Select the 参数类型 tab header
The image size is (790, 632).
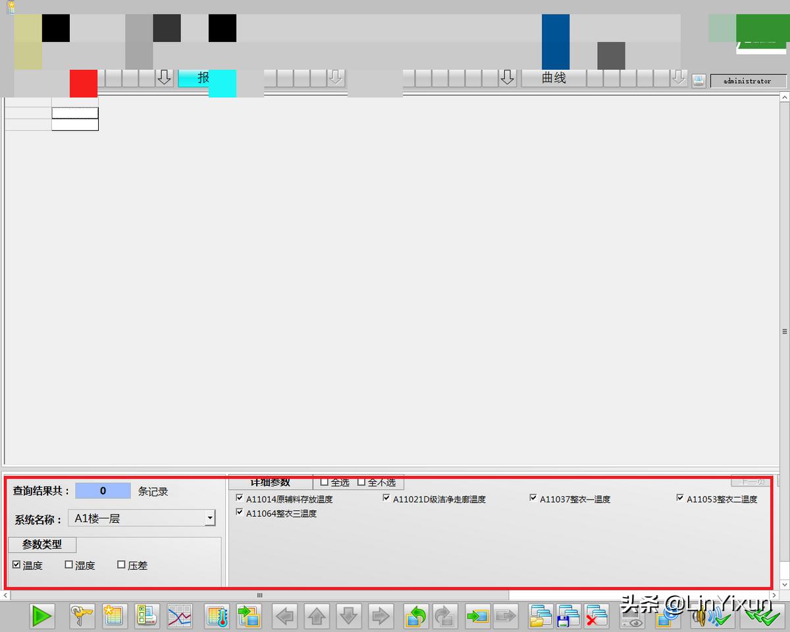pyautogui.click(x=42, y=544)
